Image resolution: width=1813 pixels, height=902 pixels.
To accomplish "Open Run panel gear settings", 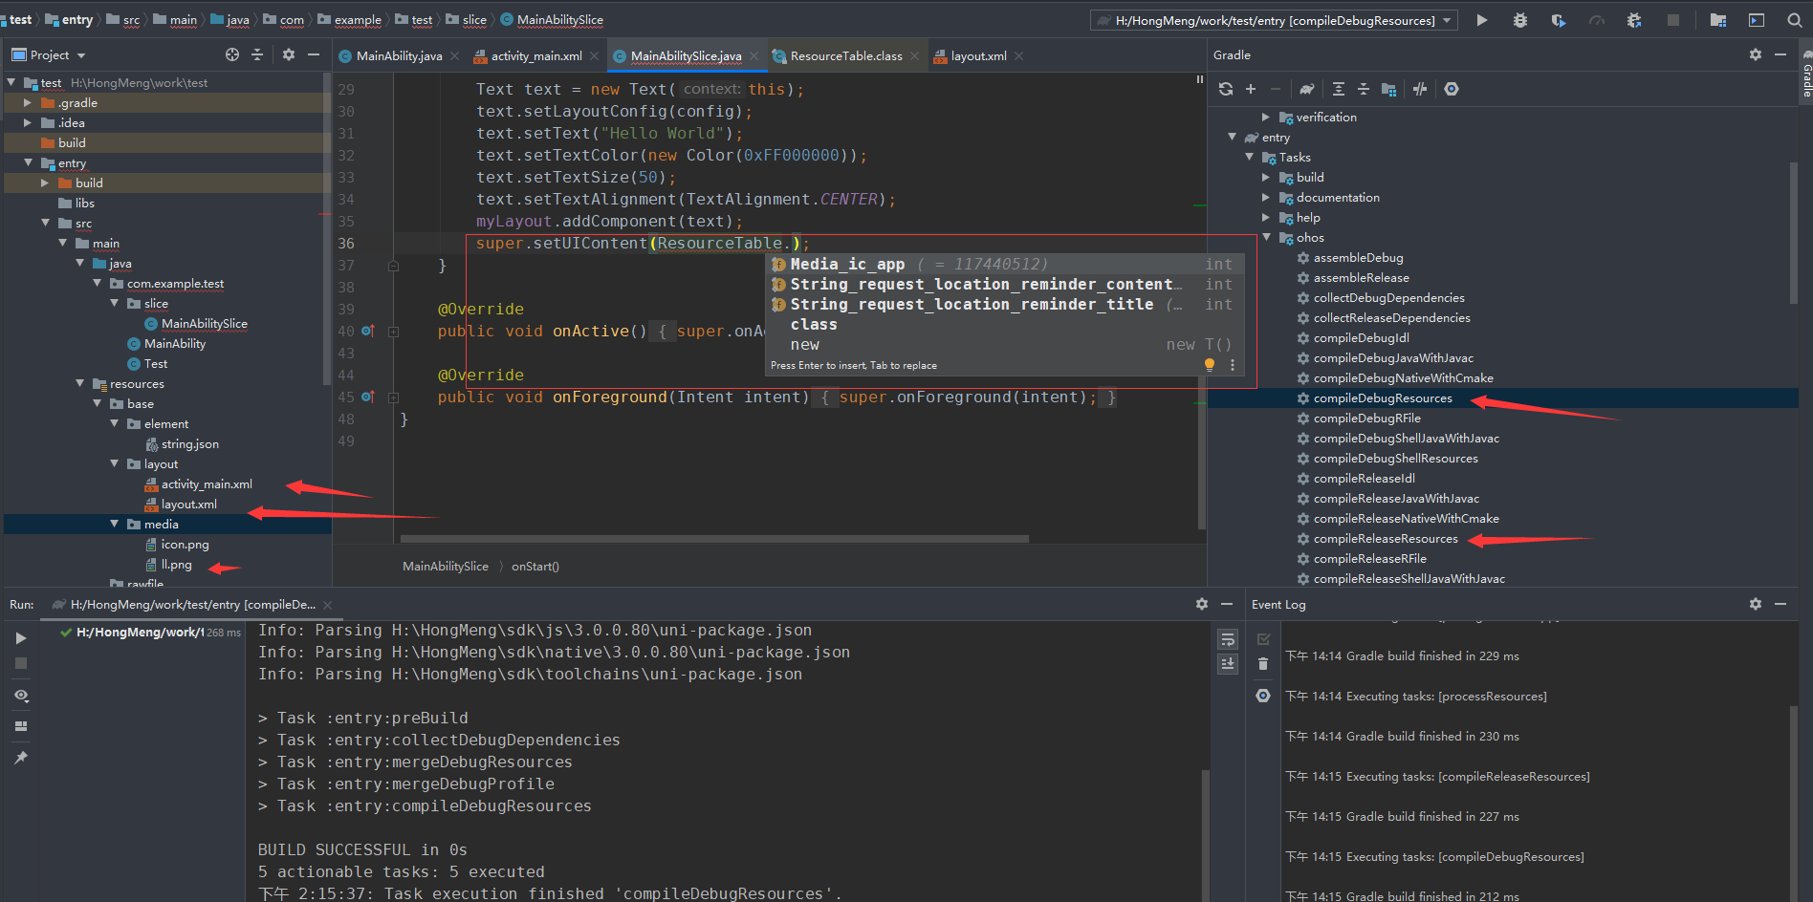I will coord(1202,604).
